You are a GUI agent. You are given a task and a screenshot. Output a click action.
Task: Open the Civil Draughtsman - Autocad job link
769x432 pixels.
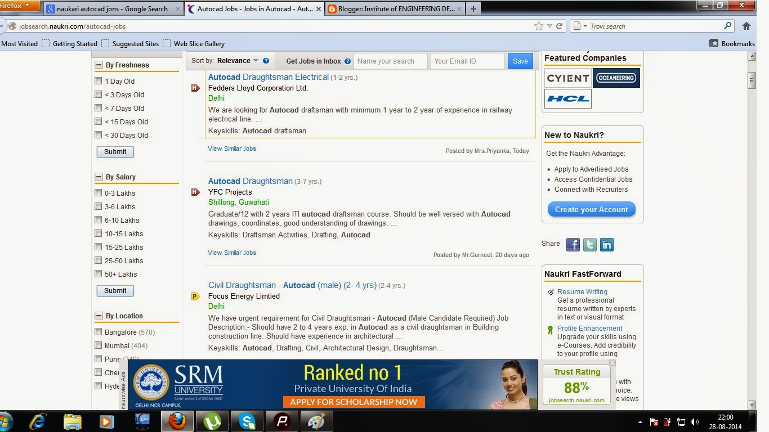point(292,285)
